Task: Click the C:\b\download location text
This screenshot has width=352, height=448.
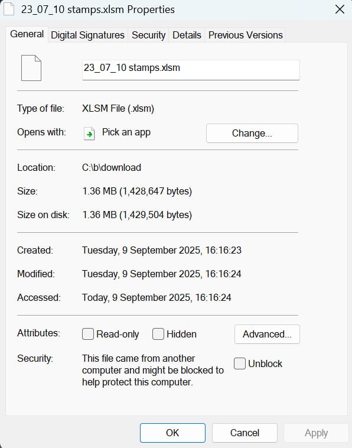Action: tap(112, 167)
